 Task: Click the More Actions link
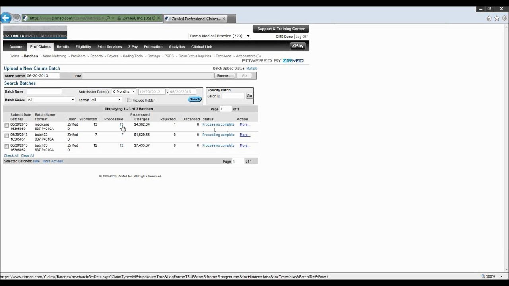52,161
